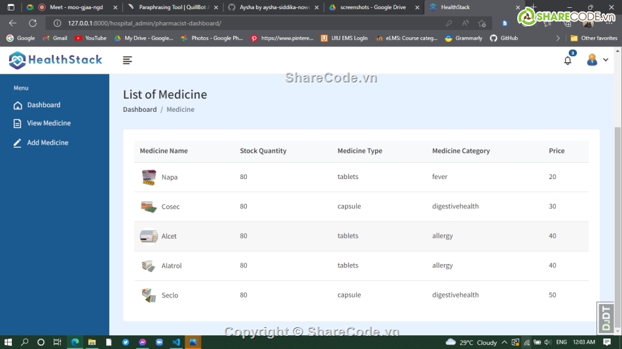Viewport: 622px width, 349px height.
Task: Open the Grammarly bookmark
Action: [464, 38]
